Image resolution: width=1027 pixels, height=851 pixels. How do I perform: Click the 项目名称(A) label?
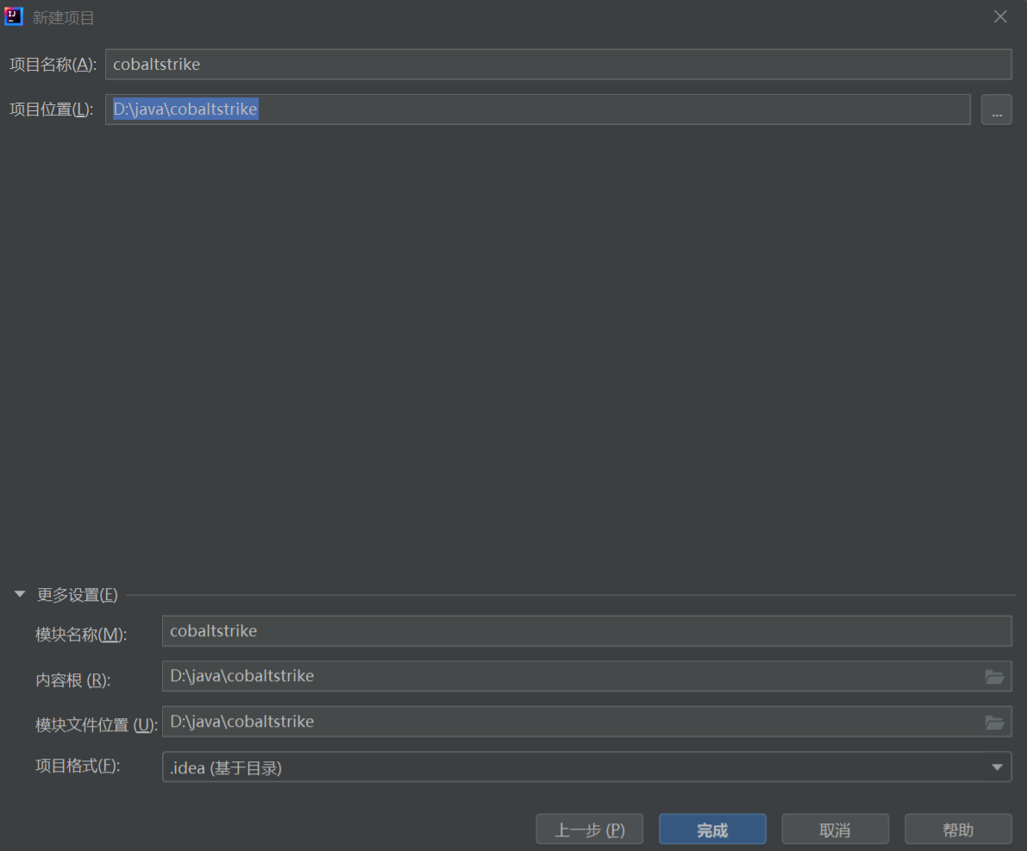[x=53, y=65]
